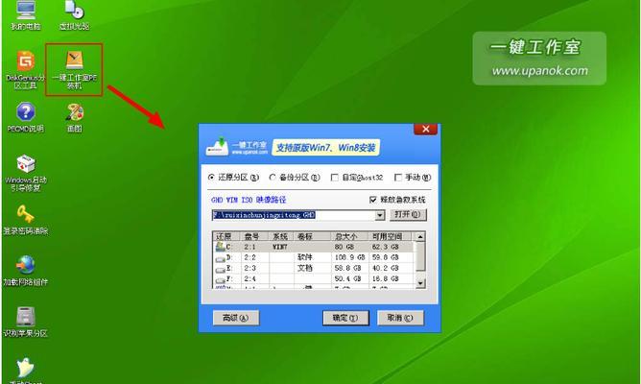Close the installer dialog with the X
Screen dimensions: 641x384
pyautogui.click(x=425, y=129)
